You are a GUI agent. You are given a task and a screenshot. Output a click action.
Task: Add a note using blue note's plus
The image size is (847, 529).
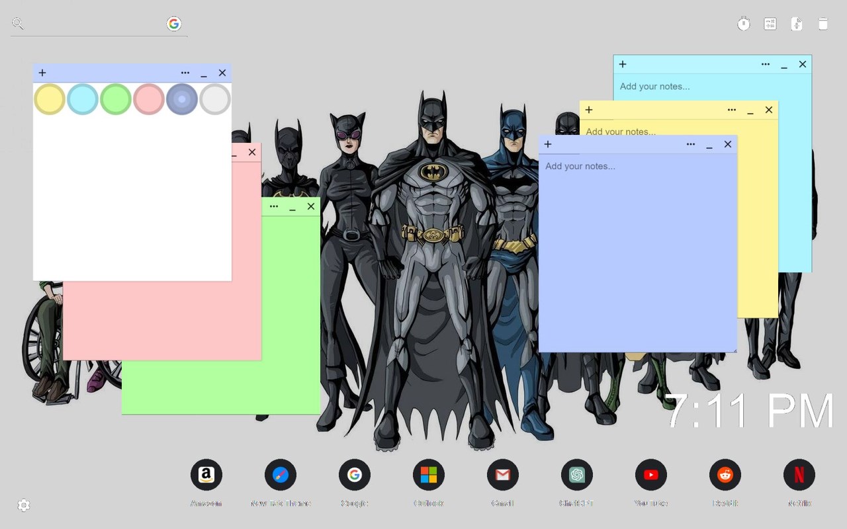(548, 144)
